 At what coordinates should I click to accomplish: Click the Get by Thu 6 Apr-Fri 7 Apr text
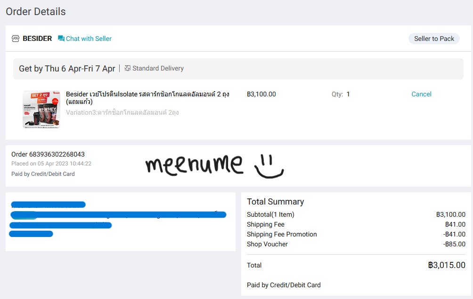point(67,69)
